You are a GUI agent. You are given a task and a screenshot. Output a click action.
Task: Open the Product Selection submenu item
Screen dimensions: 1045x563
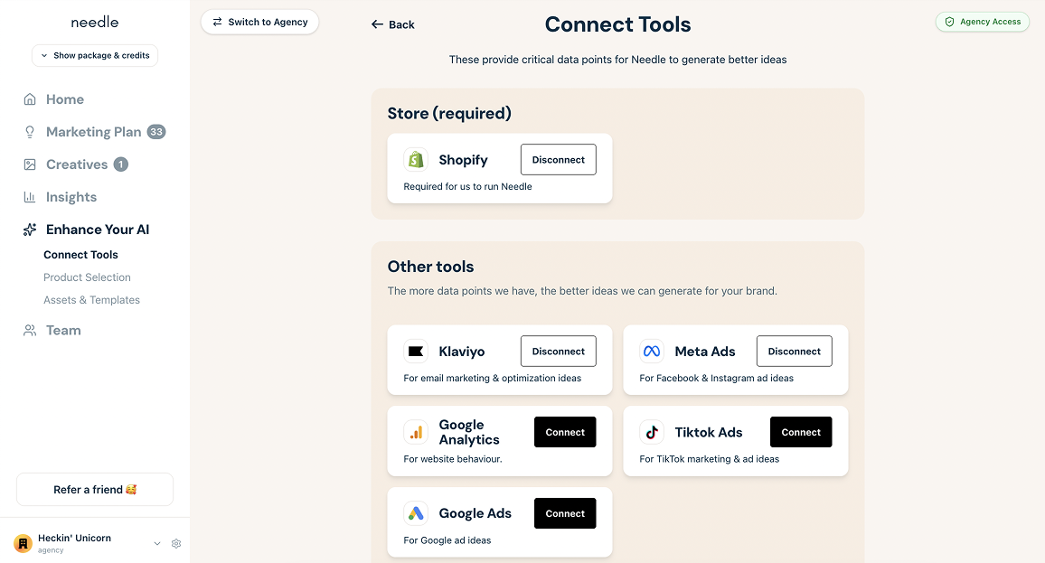point(87,277)
